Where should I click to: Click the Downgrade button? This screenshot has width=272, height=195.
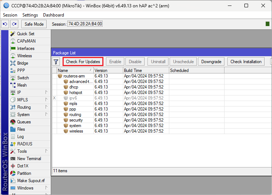coord(211,62)
